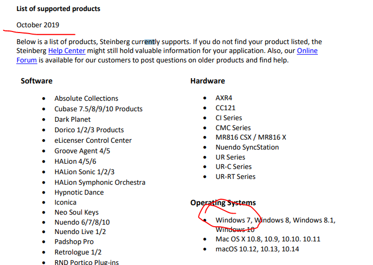The height and width of the screenshot is (265, 373).
Task: Click 'HALion Sonic 1/2/3' entry
Action: (84, 172)
